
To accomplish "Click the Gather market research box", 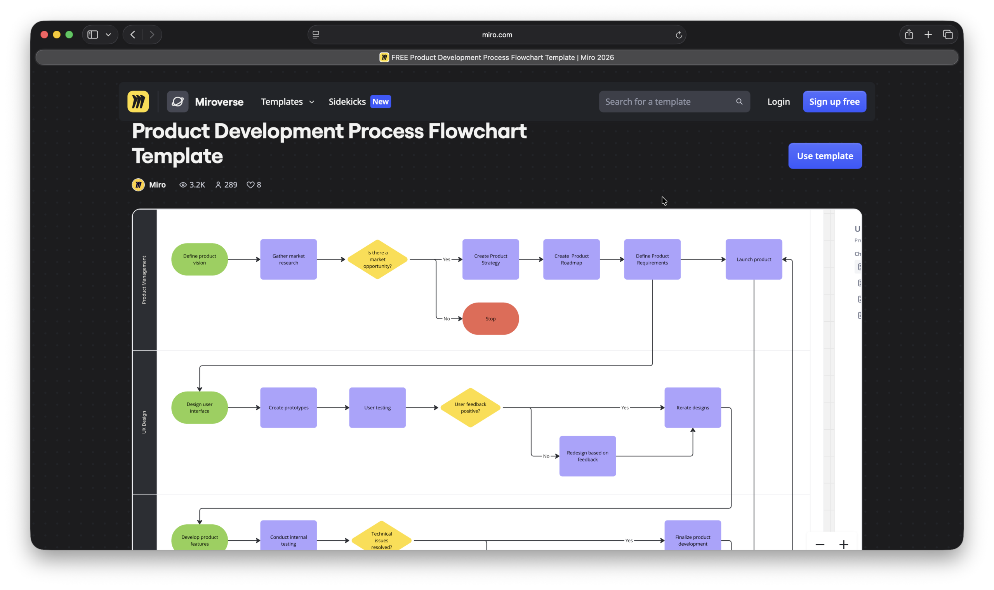I will coord(288,259).
